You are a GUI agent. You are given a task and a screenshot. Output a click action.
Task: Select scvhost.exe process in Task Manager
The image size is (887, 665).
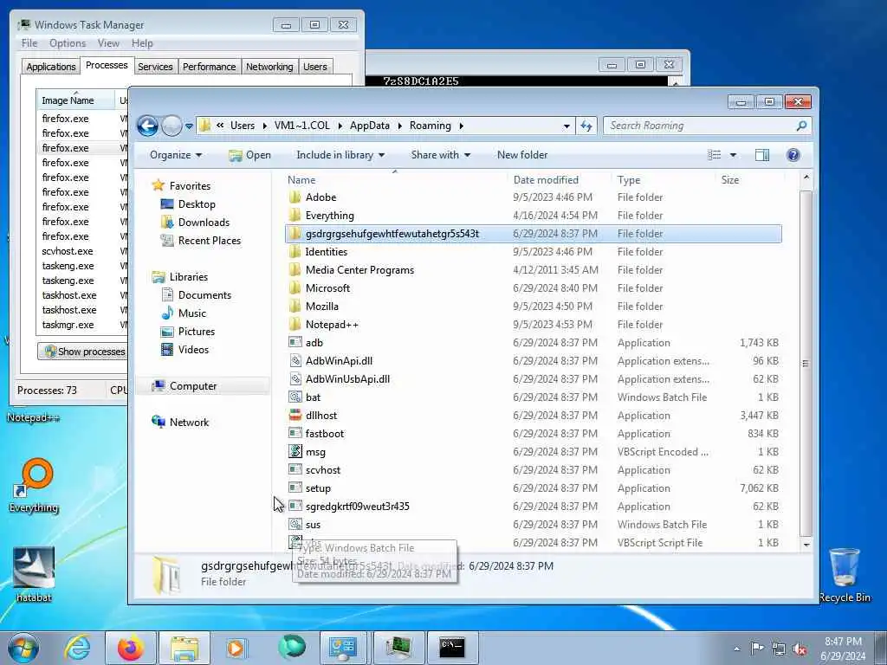(x=68, y=251)
